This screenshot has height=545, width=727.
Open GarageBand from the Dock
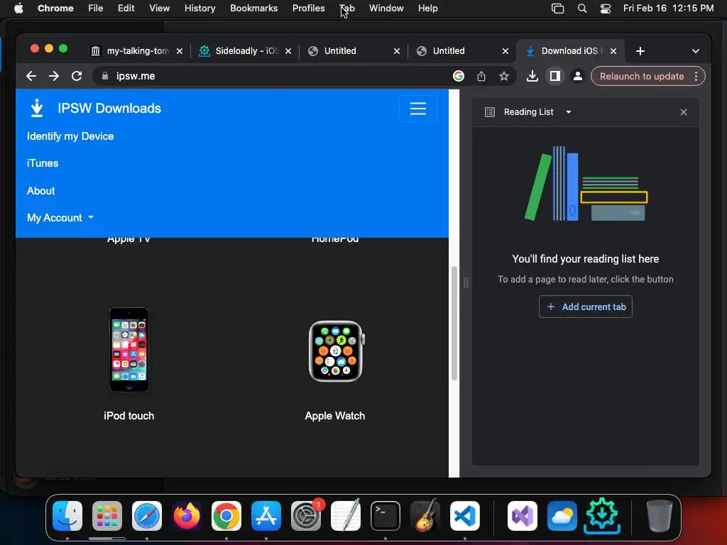[x=425, y=516]
